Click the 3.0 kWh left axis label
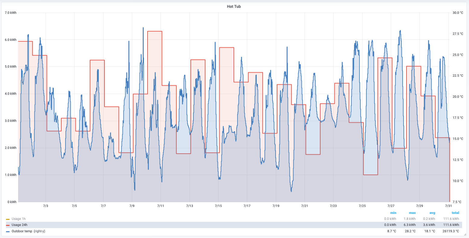 click(x=11, y=121)
